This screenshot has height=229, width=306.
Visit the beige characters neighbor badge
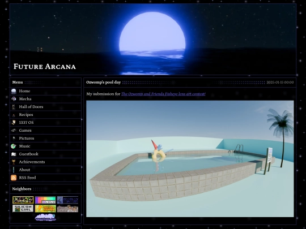tap(67, 208)
